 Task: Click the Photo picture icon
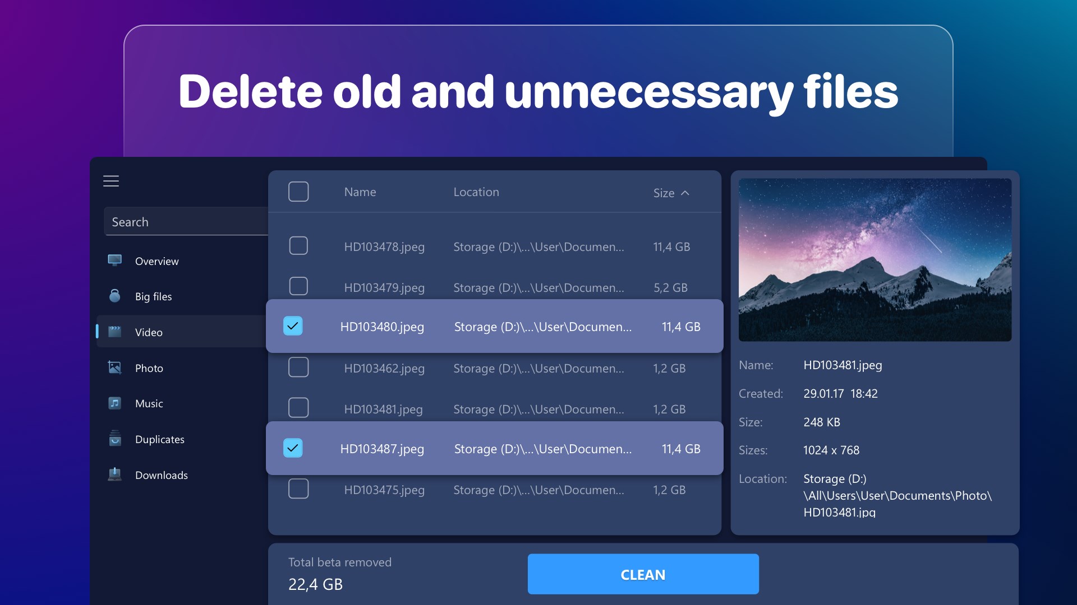115,367
